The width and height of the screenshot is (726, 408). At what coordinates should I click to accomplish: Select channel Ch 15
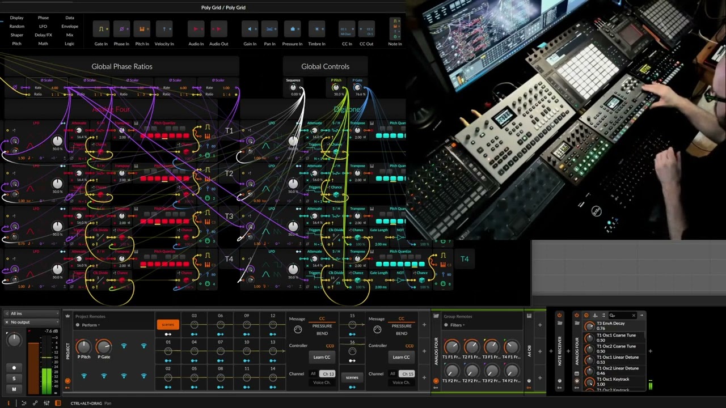[x=407, y=374]
